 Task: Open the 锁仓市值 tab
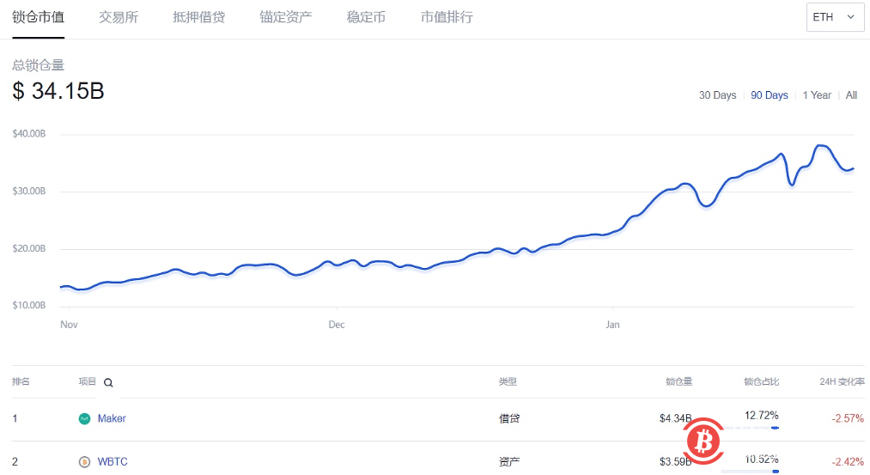point(39,17)
